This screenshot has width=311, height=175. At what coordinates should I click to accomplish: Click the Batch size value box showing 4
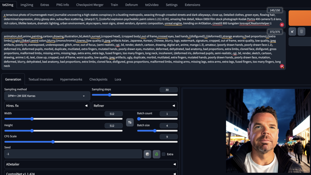(x=169, y=126)
